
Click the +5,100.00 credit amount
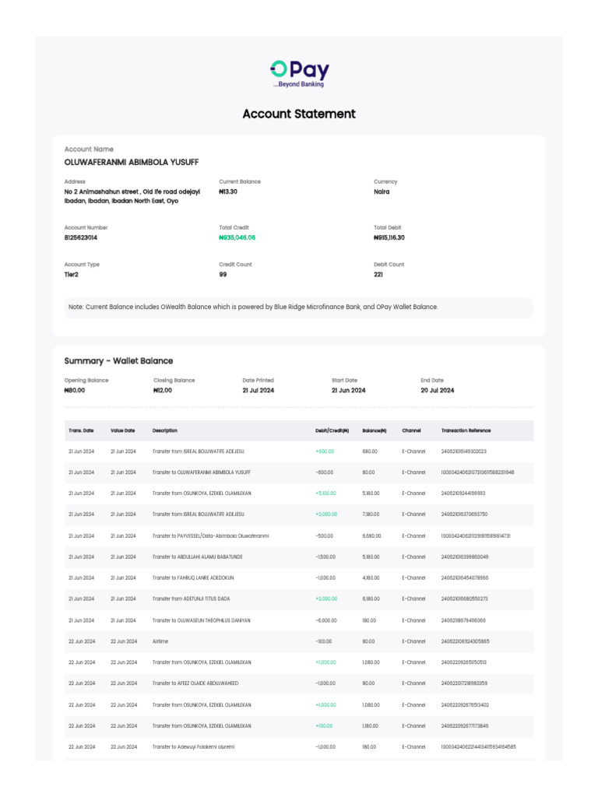(x=325, y=493)
